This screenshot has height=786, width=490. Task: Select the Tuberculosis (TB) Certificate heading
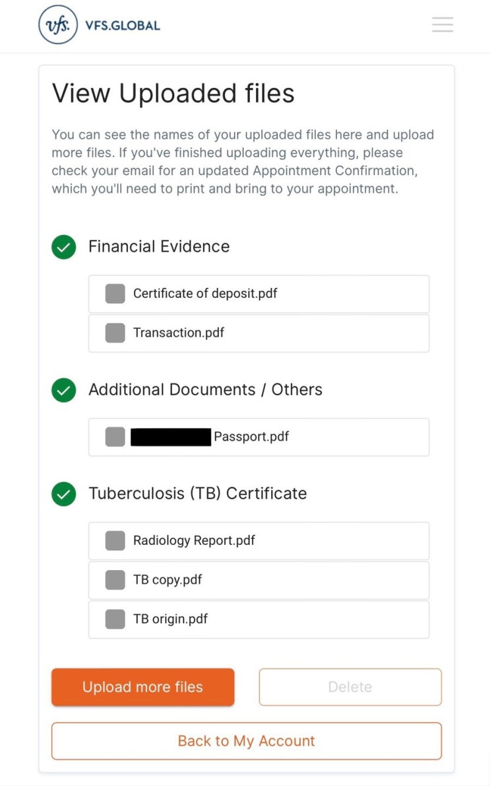(x=198, y=493)
